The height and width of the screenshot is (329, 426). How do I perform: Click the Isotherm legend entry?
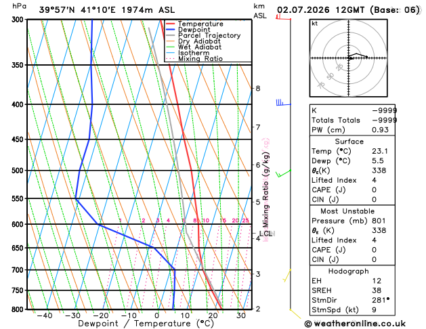pos(188,53)
